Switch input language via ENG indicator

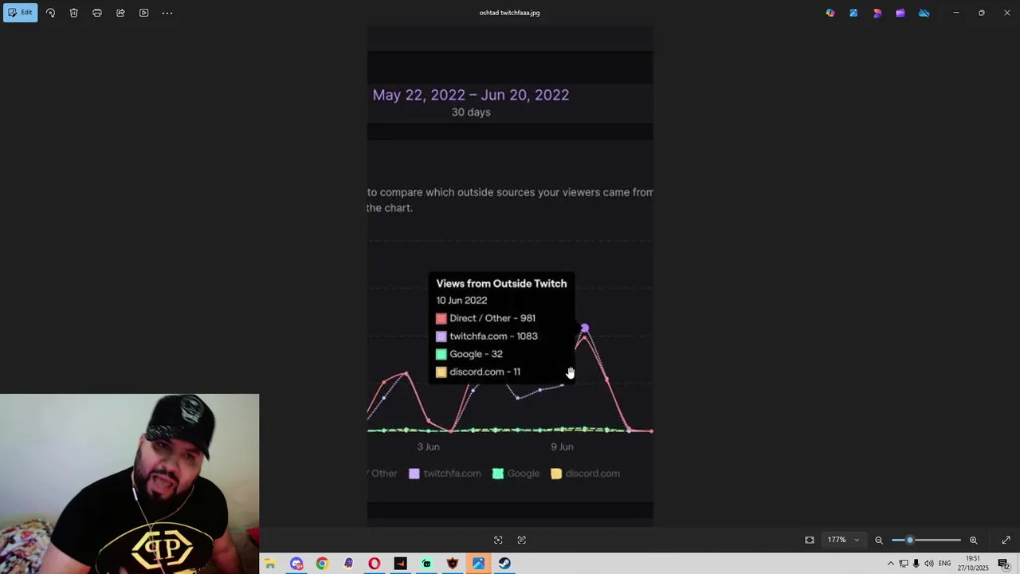944,564
